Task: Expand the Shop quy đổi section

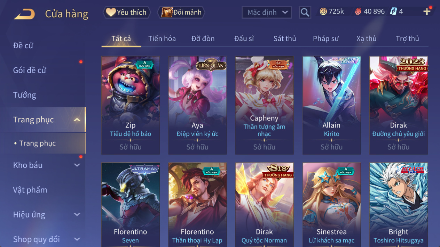Action: (x=77, y=239)
